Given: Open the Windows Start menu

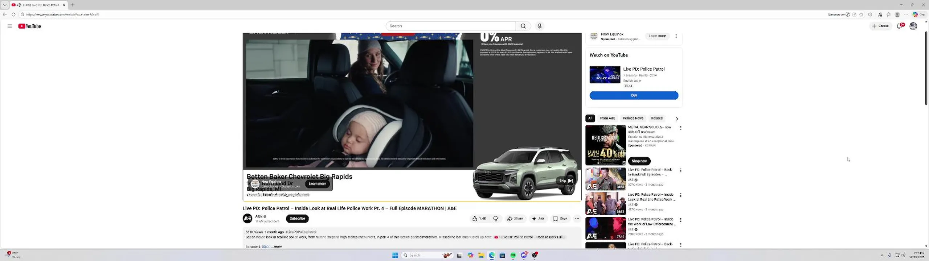Looking at the screenshot, I should [x=395, y=255].
